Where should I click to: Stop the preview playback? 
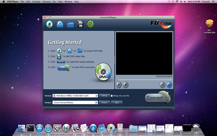126,85
